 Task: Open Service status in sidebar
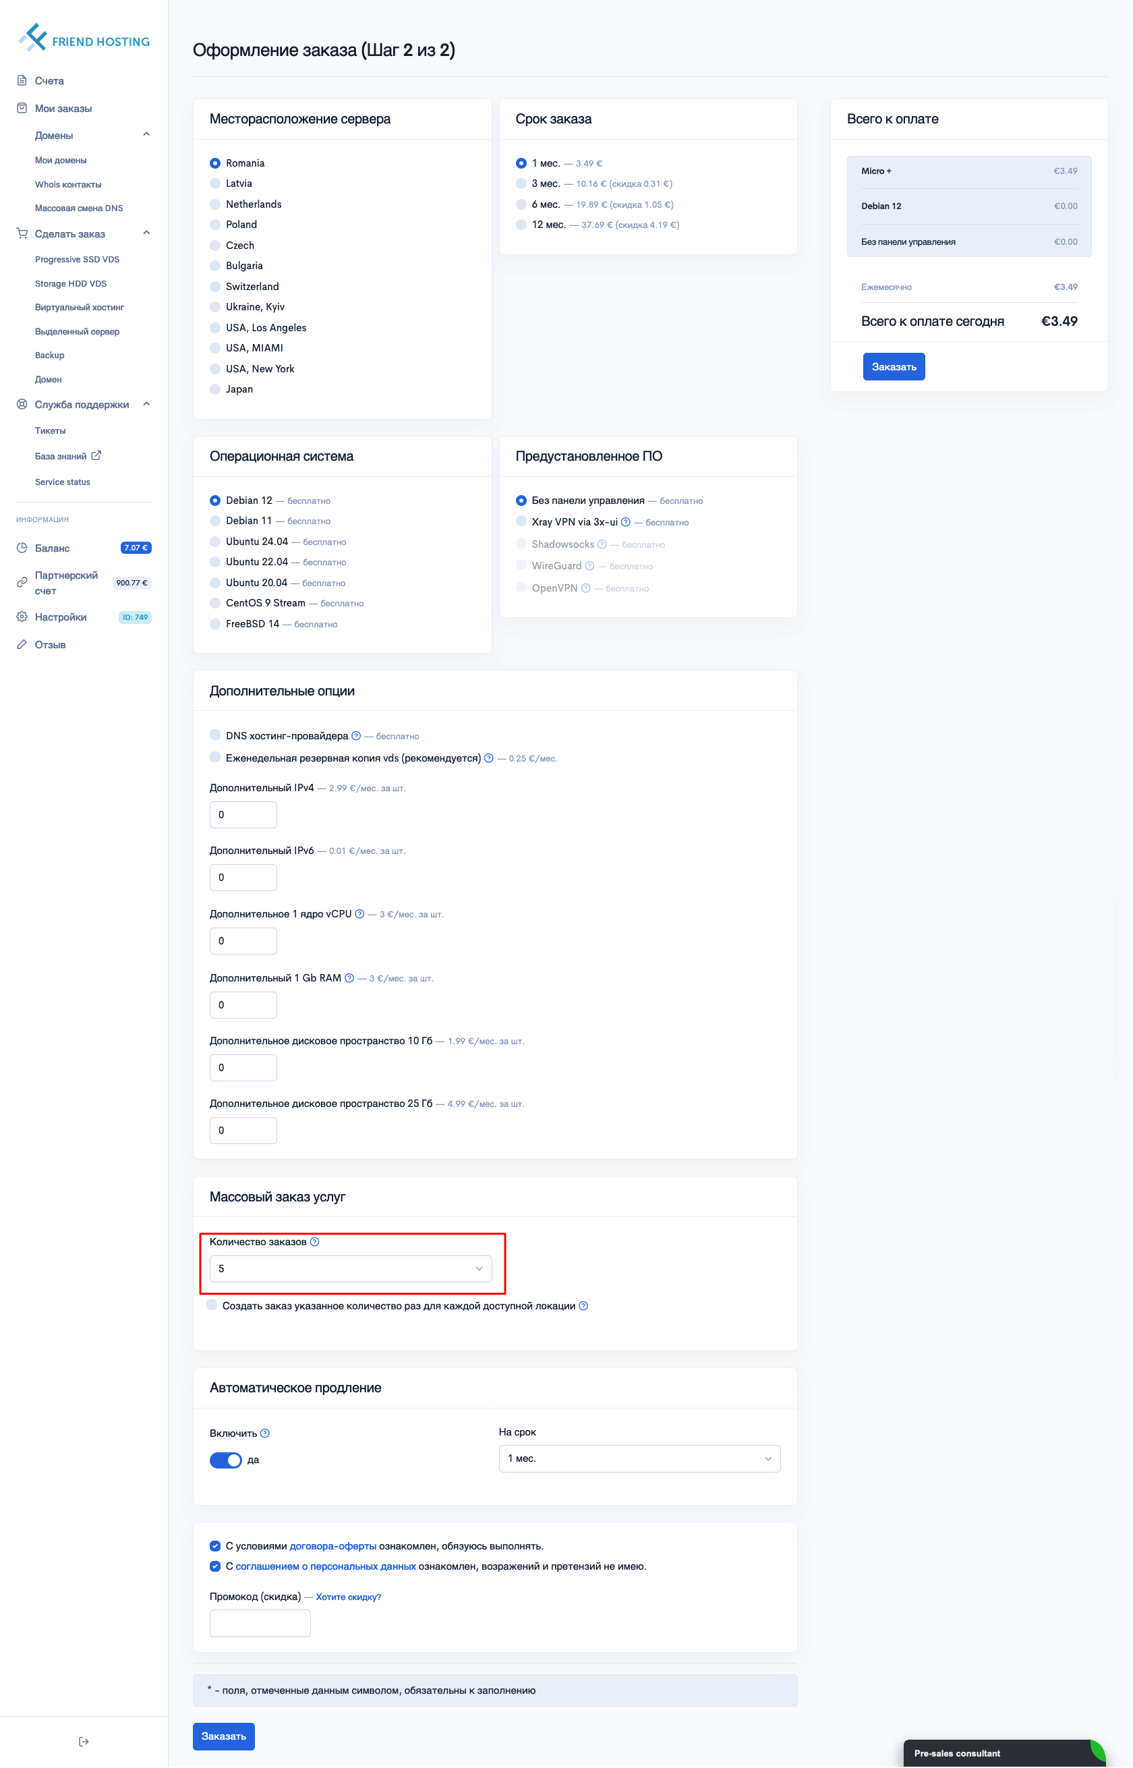(63, 482)
